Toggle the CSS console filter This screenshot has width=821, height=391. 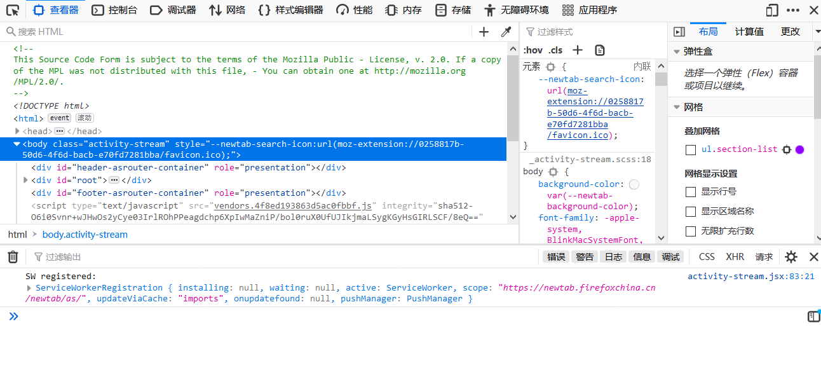click(x=707, y=257)
